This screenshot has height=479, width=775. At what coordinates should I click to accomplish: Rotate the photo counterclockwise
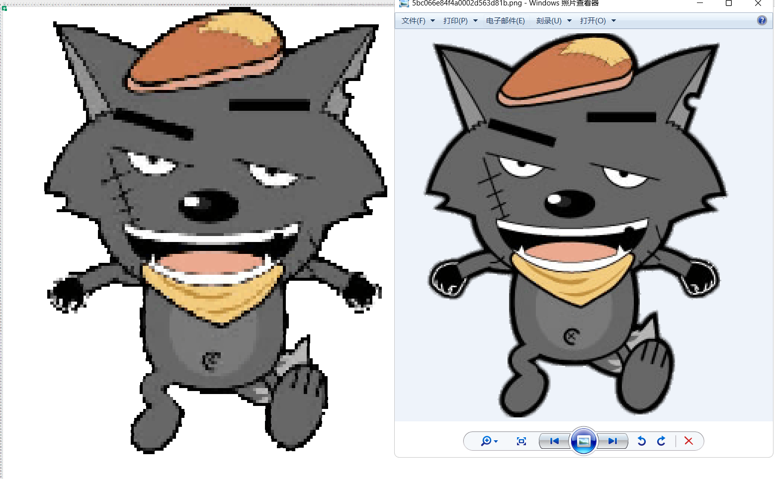coord(641,441)
